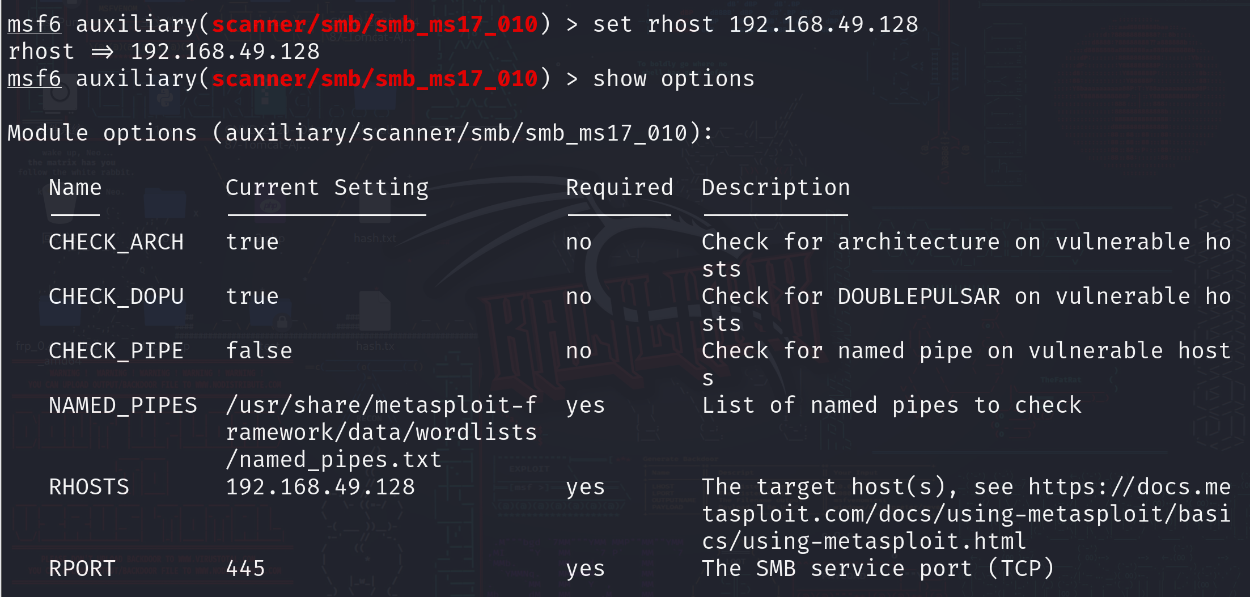The width and height of the screenshot is (1250, 597).
Task: Click 'The SMB service port (TCP)' description
Action: click(x=878, y=569)
